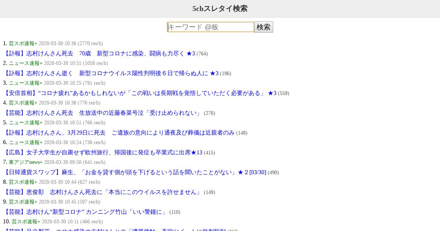Open the 安倍首相 コロナ疲れ thread link
The image size is (440, 231).
click(x=140, y=93)
